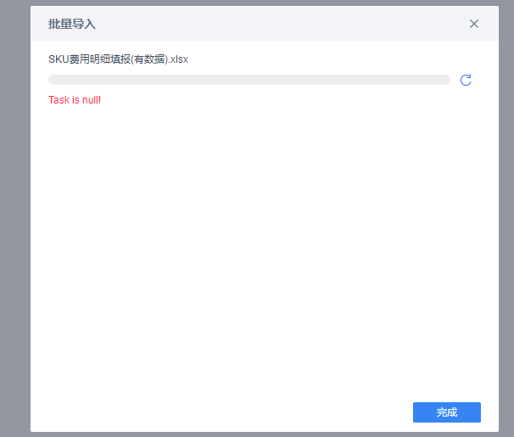
Task: Click the upload progress bar
Action: pyautogui.click(x=249, y=80)
